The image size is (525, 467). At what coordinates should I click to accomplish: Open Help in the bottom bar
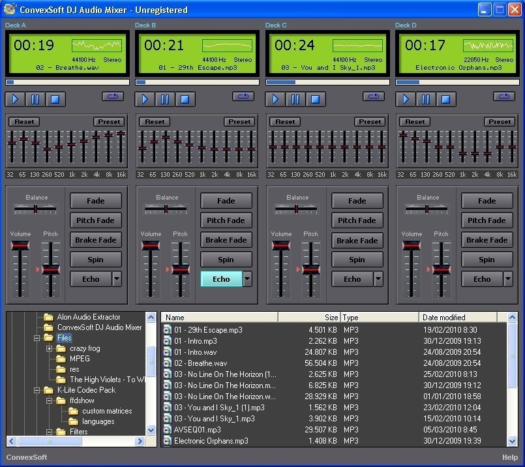[x=509, y=457]
